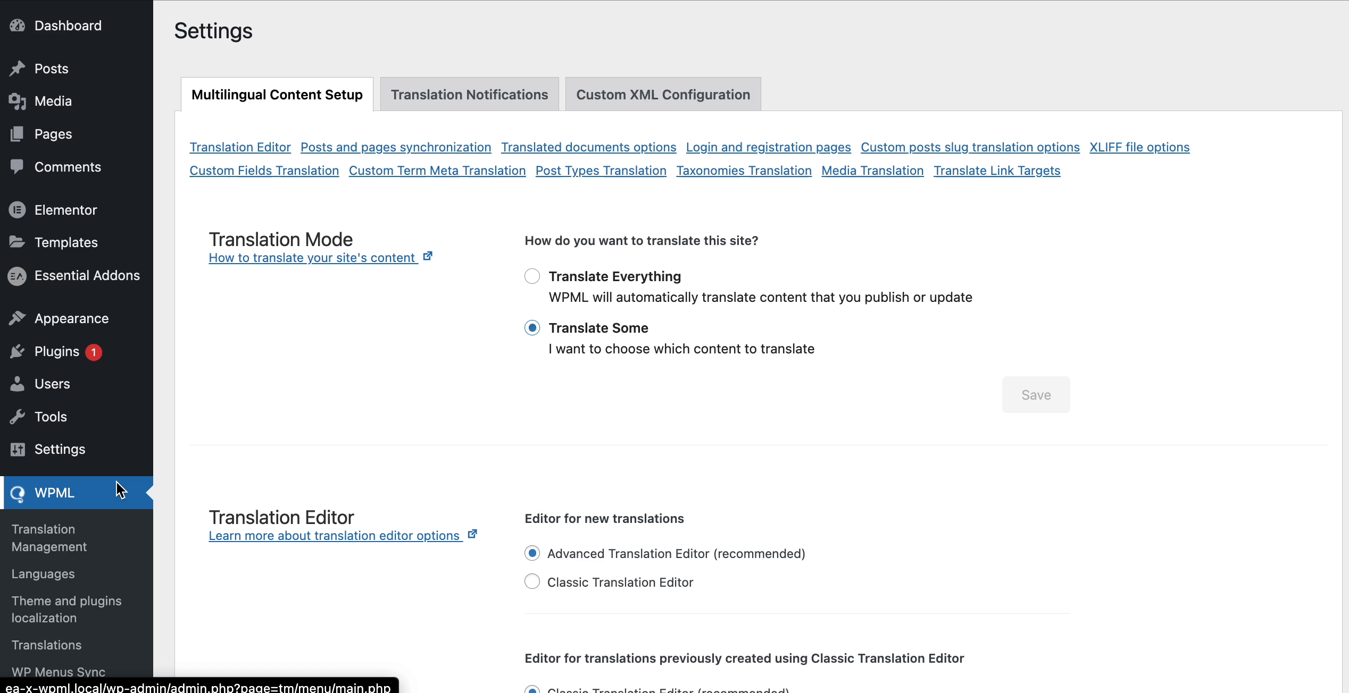
Task: Open the Dashboard via its sidebar icon
Action: tap(18, 25)
